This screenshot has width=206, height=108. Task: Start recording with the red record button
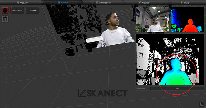5,10
